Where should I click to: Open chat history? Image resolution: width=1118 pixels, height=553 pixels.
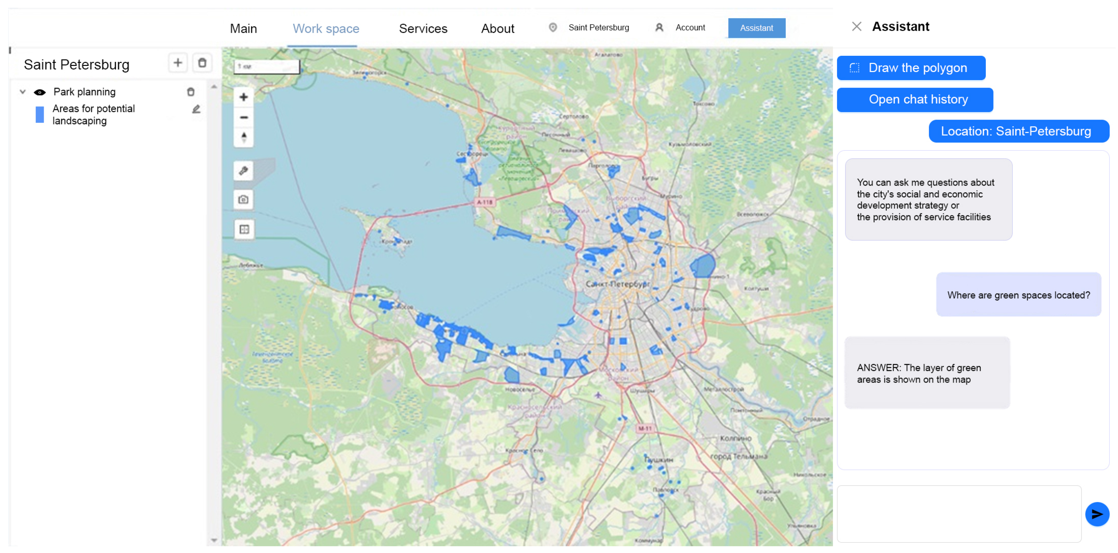pyautogui.click(x=914, y=99)
